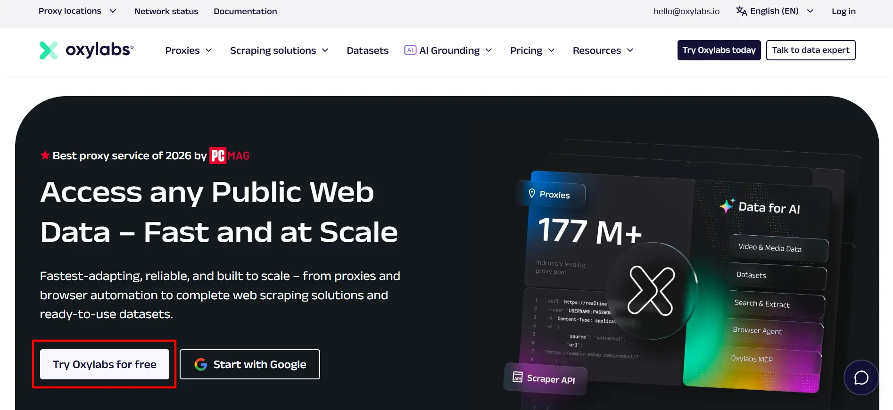Expand the Scraping solutions menu

[279, 50]
